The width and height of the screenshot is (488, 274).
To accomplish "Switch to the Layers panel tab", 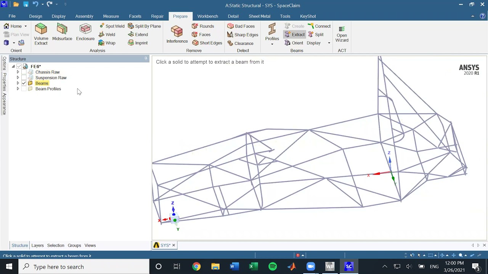I will click(37, 245).
